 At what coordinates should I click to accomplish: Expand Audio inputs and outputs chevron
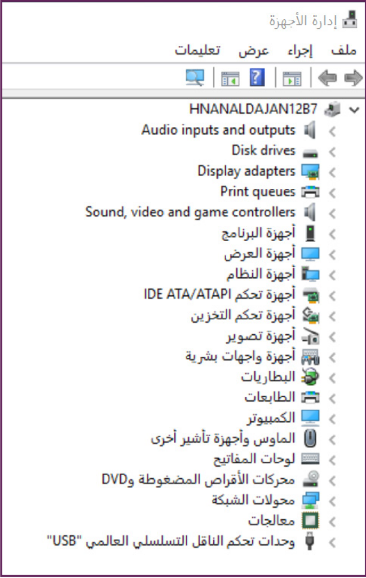pyautogui.click(x=333, y=131)
